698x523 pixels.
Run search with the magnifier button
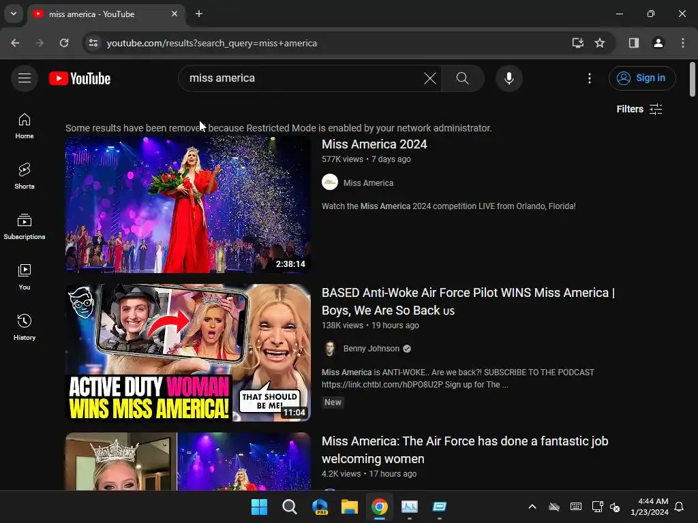coord(463,78)
